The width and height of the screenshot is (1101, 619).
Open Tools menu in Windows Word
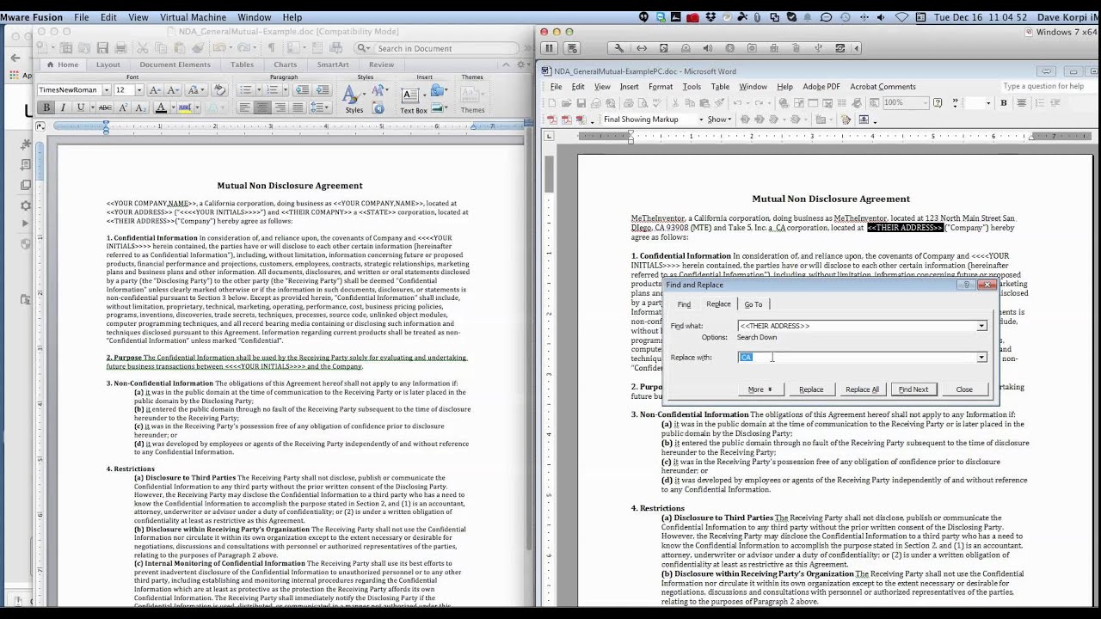coord(692,86)
